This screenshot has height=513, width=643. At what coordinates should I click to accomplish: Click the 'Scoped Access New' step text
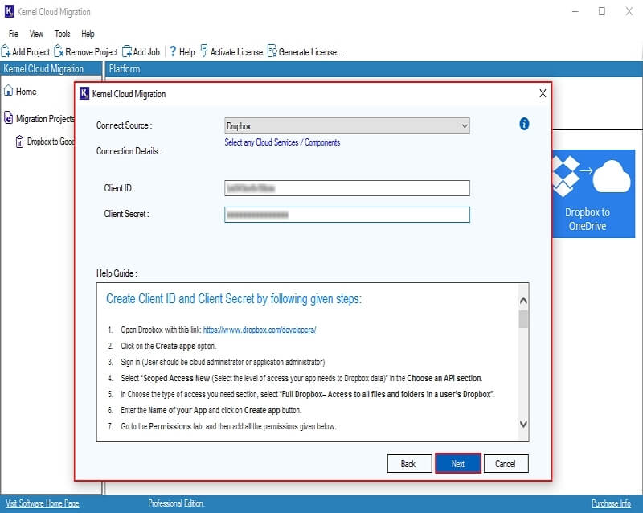pyautogui.click(x=301, y=378)
